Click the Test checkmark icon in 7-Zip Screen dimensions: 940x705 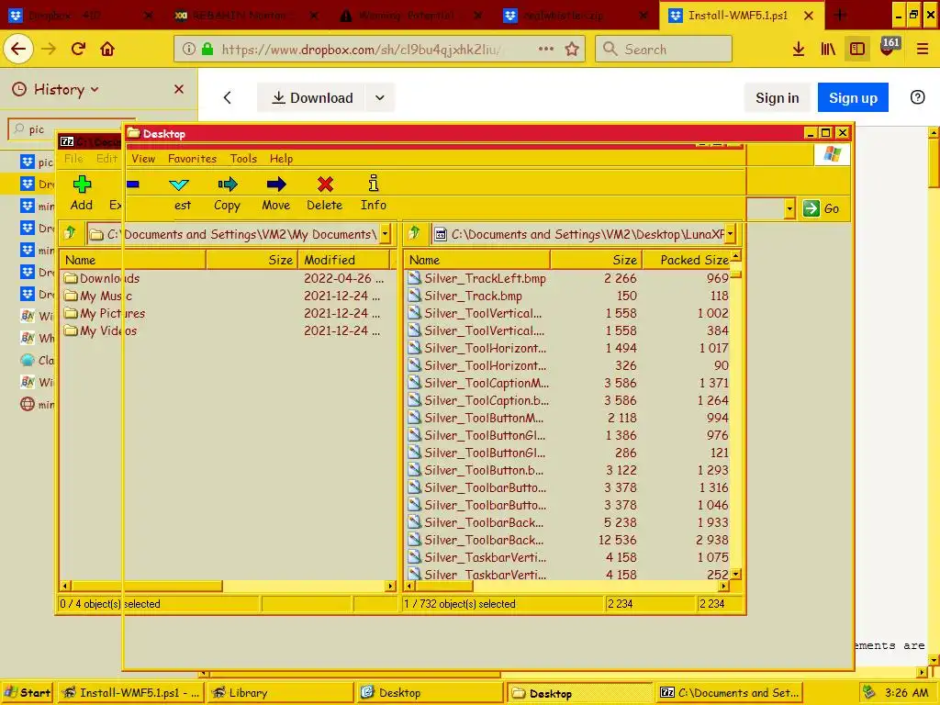coord(179,184)
